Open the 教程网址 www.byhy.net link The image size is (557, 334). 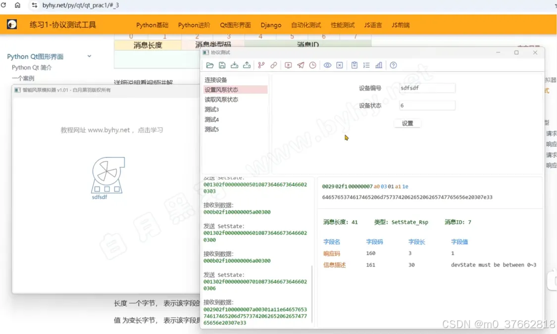[112, 130]
